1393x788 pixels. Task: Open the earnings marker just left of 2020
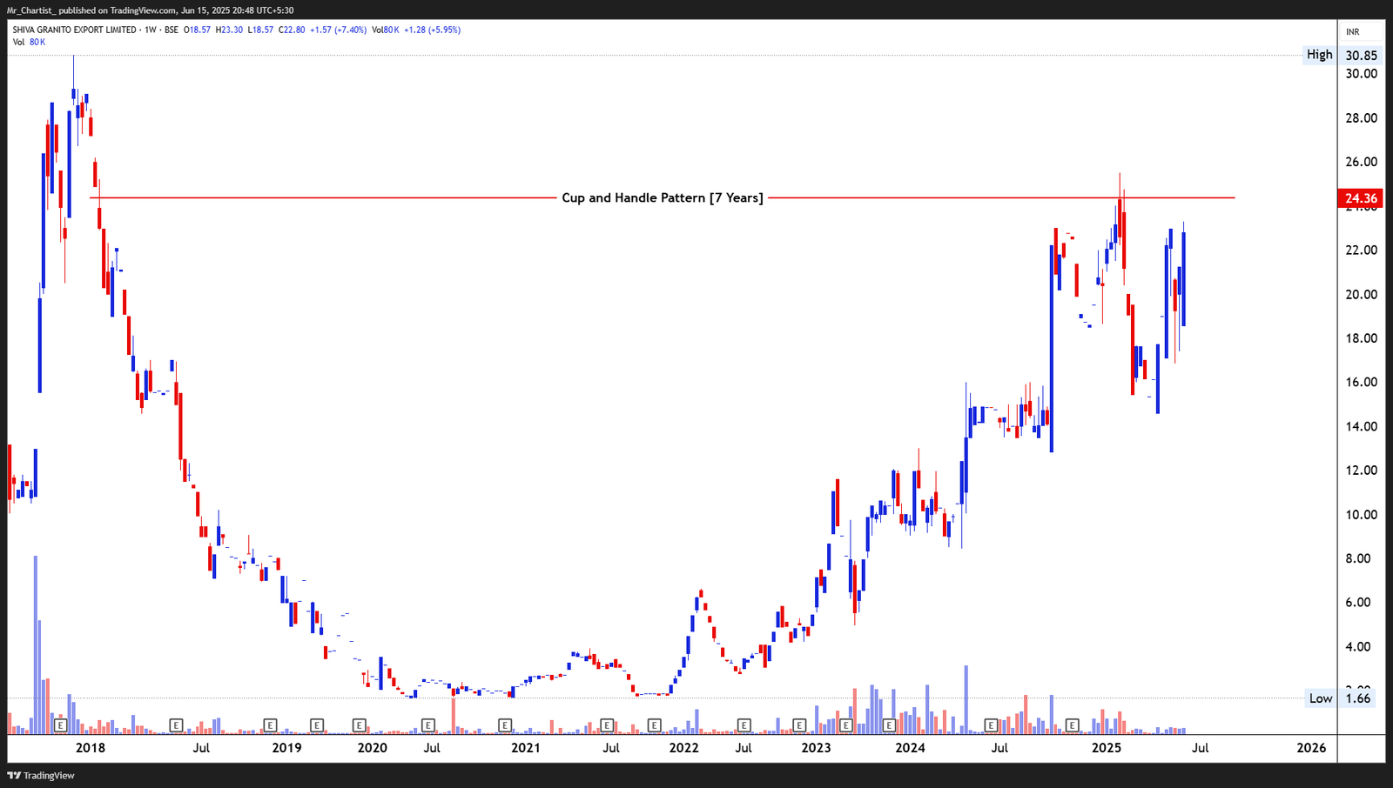(359, 725)
